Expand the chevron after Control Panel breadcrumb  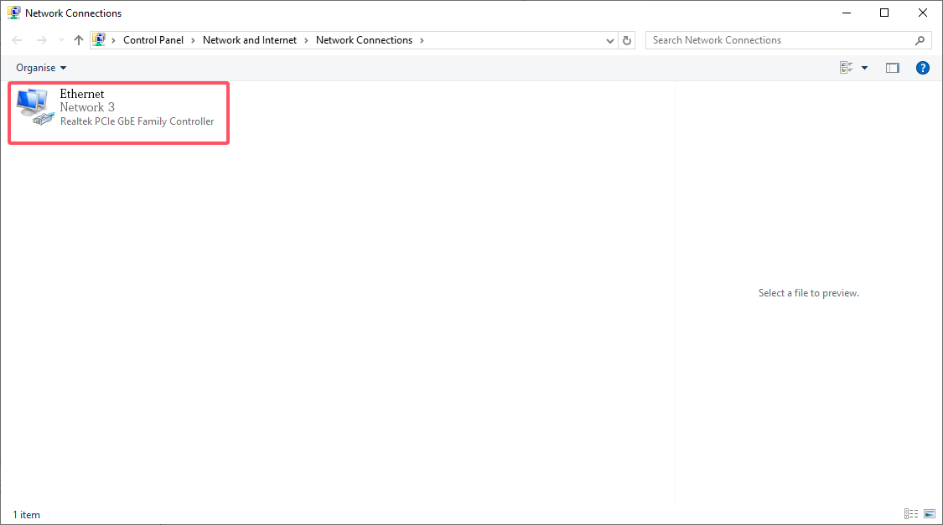point(193,40)
